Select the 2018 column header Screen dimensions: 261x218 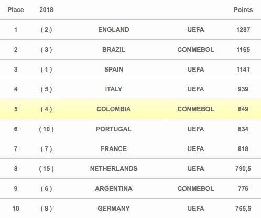pos(46,10)
